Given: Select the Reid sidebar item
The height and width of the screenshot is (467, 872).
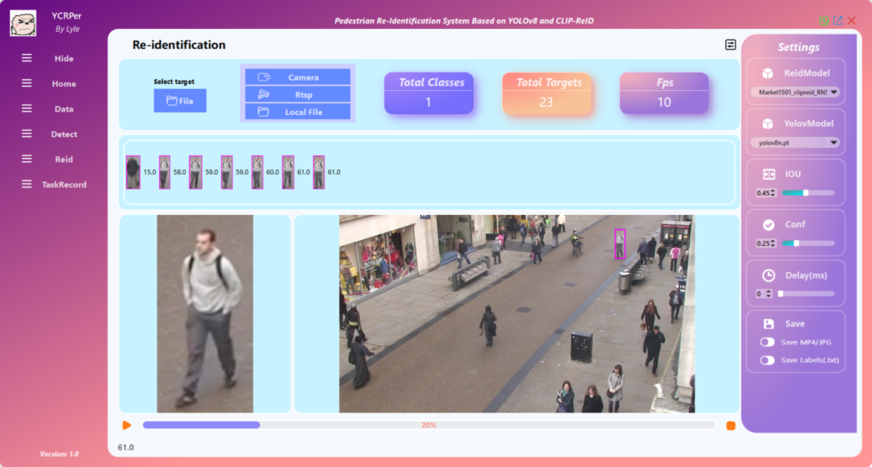Looking at the screenshot, I should point(63,160).
